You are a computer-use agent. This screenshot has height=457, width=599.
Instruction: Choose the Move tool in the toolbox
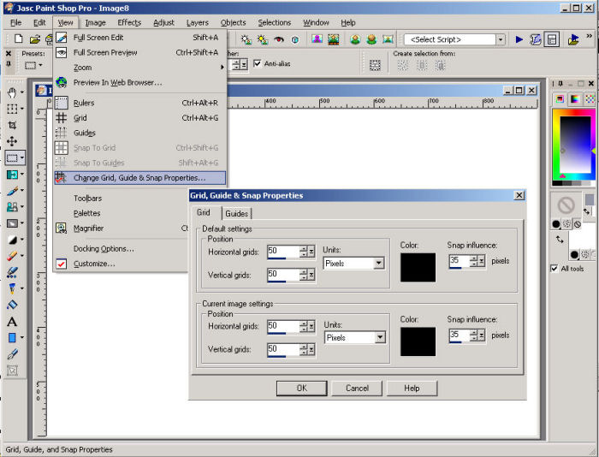point(12,141)
